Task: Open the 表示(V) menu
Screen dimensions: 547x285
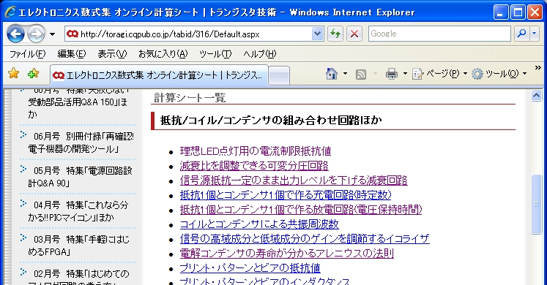Action: (112, 54)
